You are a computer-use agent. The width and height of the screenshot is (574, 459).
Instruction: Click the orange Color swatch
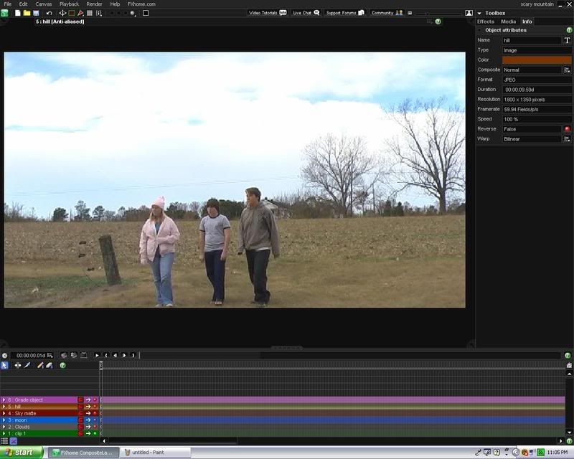click(537, 60)
